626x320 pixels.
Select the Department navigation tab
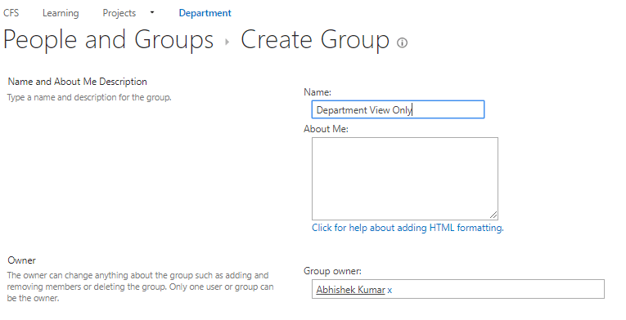(x=205, y=13)
